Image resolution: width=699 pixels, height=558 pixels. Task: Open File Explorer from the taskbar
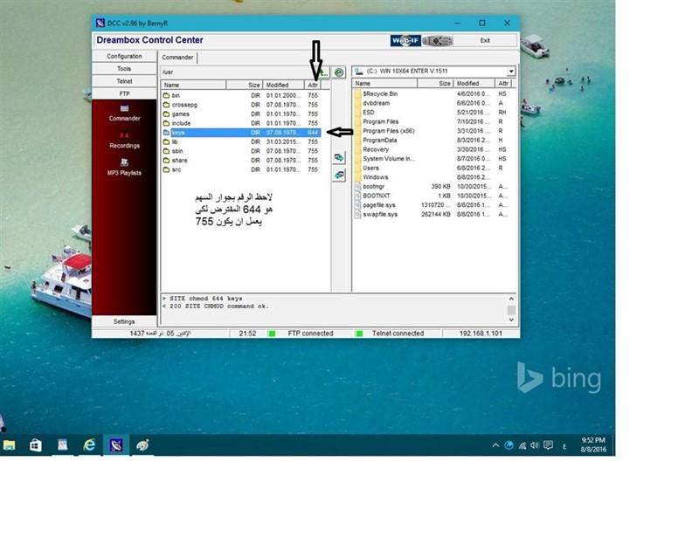coord(10,445)
